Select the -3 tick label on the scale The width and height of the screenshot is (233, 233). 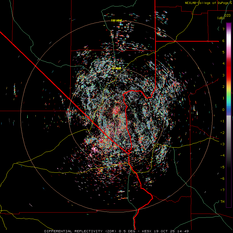[x=222, y=144]
